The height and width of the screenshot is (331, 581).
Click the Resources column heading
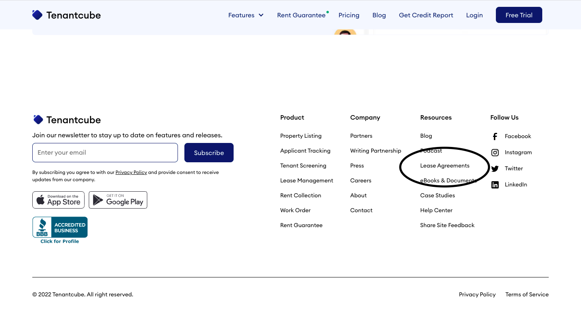click(x=436, y=118)
